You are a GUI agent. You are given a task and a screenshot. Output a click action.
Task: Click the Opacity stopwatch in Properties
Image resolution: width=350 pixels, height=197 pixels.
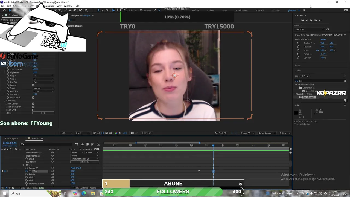coord(298,57)
